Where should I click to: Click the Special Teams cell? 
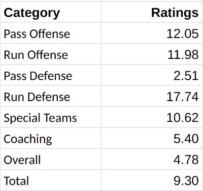pos(51,117)
